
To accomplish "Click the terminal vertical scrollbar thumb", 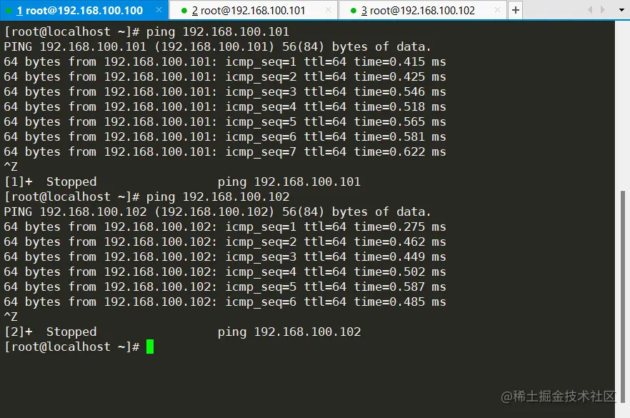I will 623,297.
